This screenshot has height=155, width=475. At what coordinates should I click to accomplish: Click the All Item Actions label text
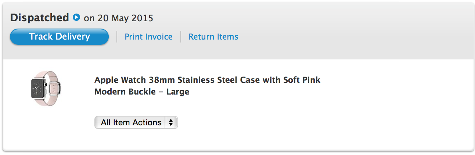point(131,122)
